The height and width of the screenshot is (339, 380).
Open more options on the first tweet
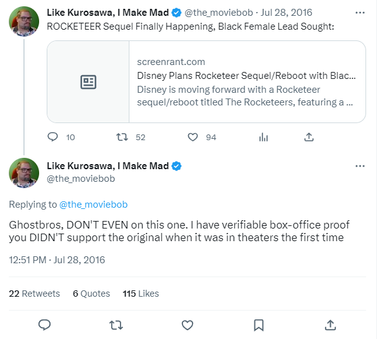[x=360, y=12]
